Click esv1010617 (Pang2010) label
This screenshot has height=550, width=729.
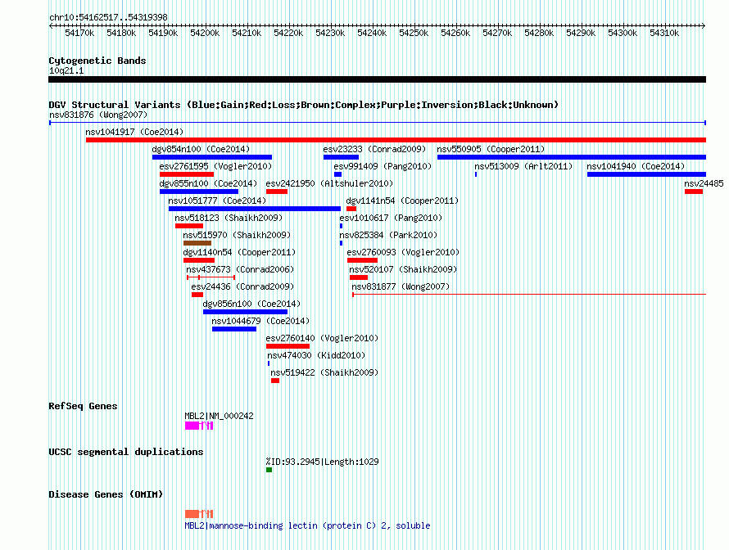point(391,218)
